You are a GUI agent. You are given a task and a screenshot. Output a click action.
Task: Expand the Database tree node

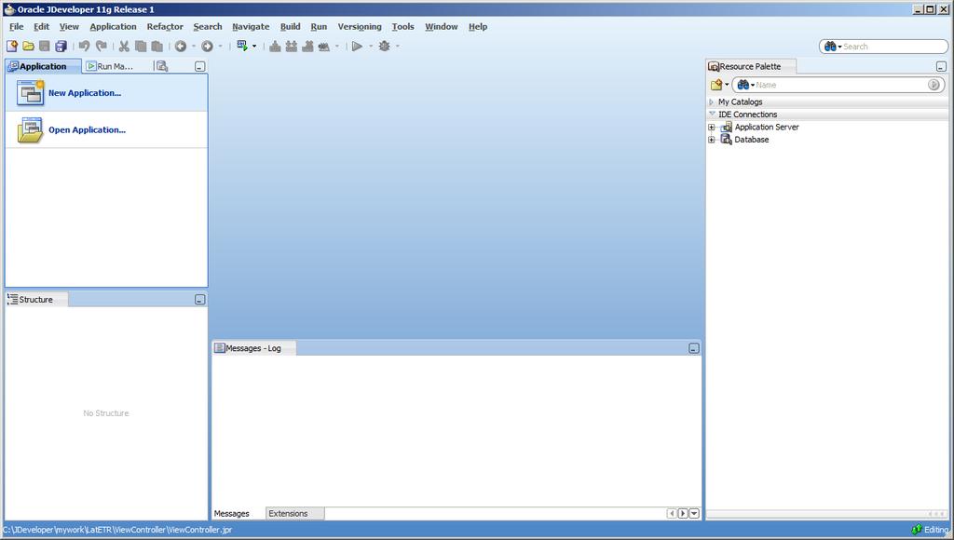pyautogui.click(x=711, y=140)
